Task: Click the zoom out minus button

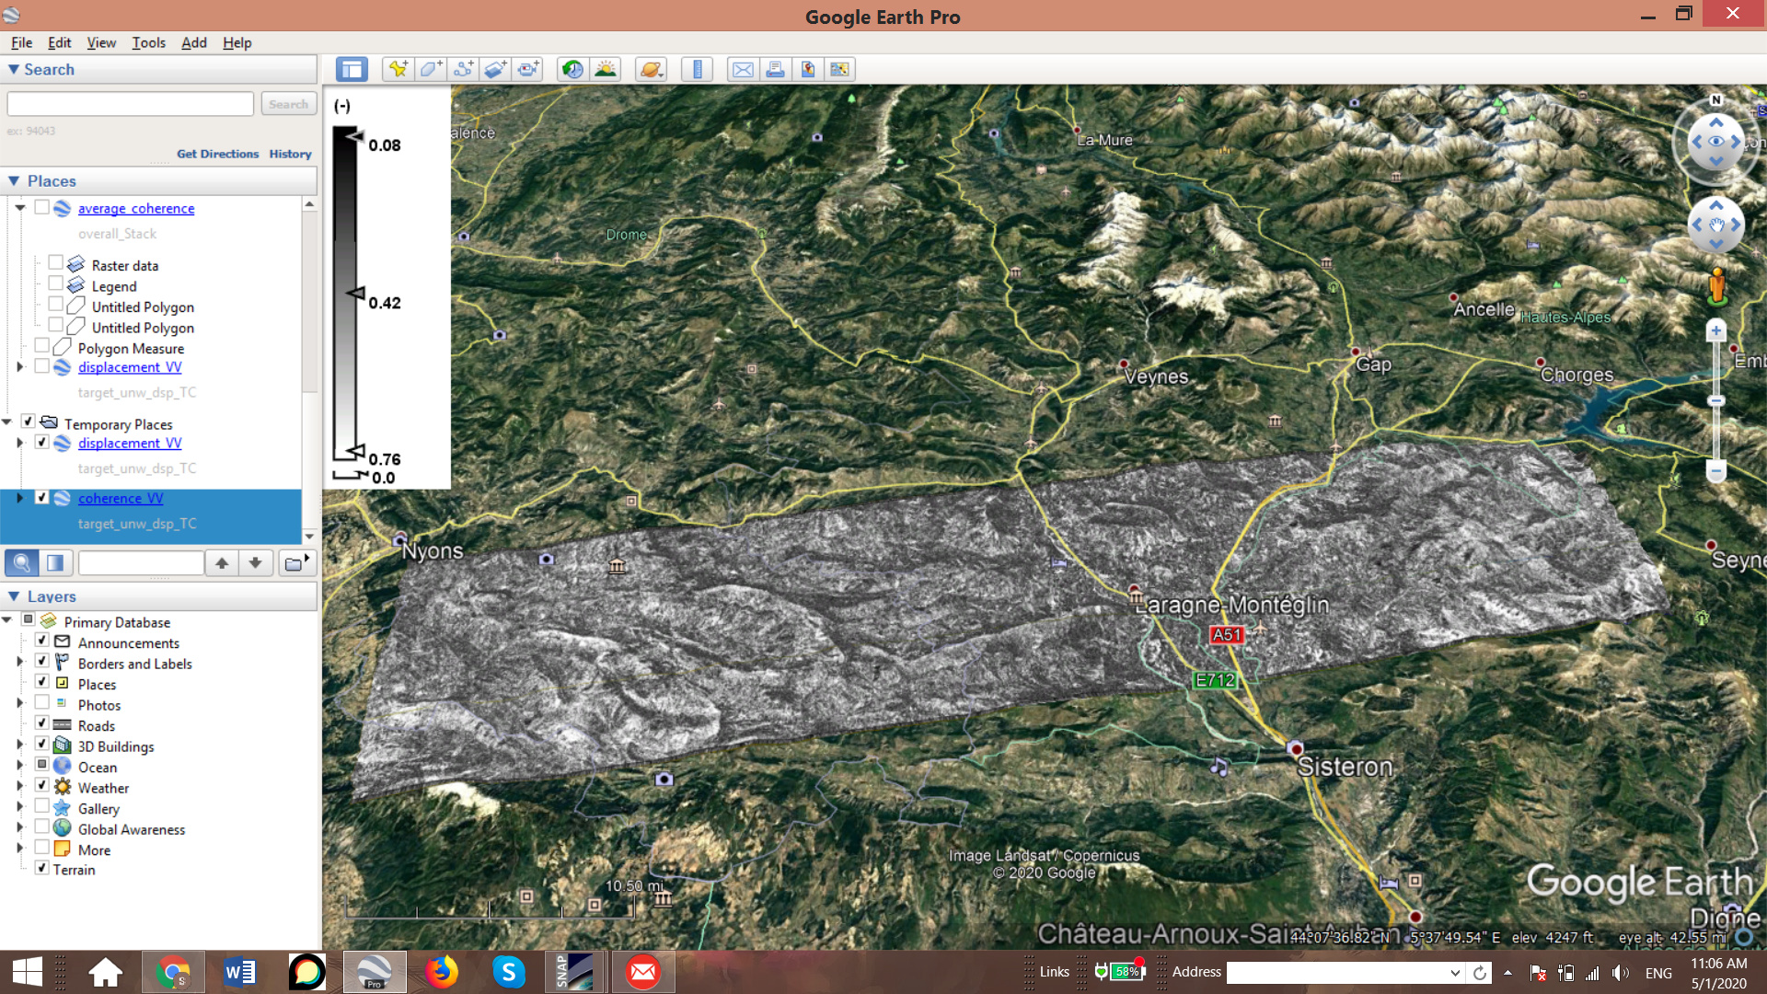Action: (1715, 471)
